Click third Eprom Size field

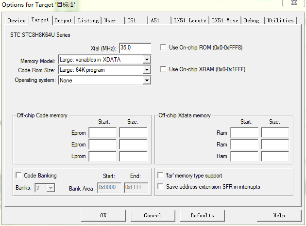click(x=133, y=156)
